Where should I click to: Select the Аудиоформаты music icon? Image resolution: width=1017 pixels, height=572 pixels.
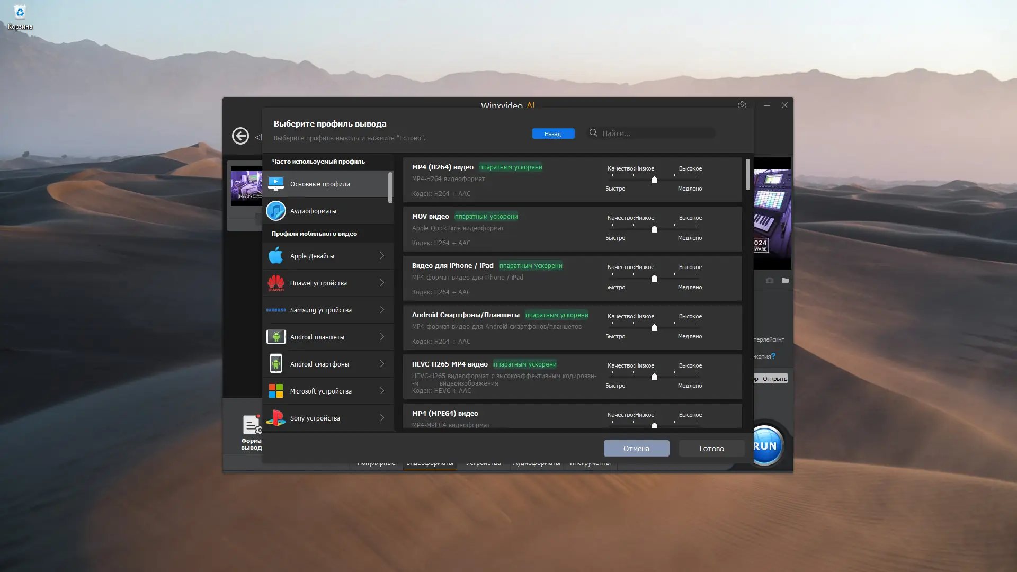coord(275,211)
